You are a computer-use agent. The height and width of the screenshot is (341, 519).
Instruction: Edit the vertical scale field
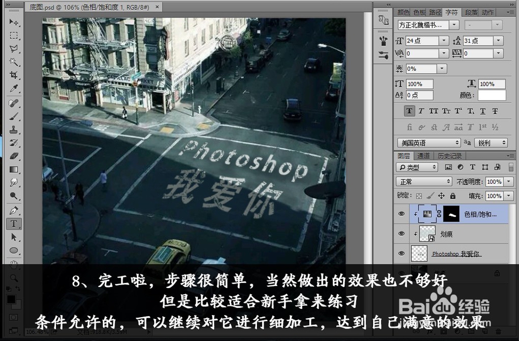419,84
